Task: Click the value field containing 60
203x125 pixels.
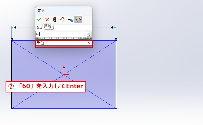Action: tap(61, 34)
